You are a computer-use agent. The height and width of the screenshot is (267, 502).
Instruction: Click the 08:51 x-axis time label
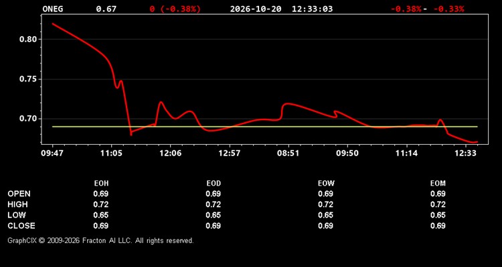coord(288,153)
